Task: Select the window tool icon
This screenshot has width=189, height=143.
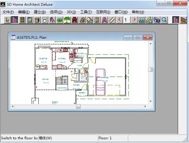Action: coord(30,20)
